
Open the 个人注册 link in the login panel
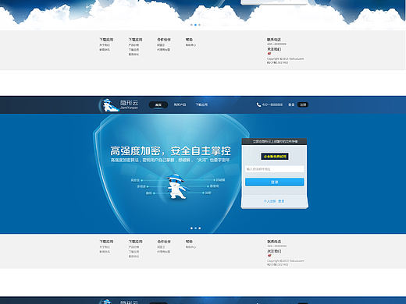tap(269, 201)
